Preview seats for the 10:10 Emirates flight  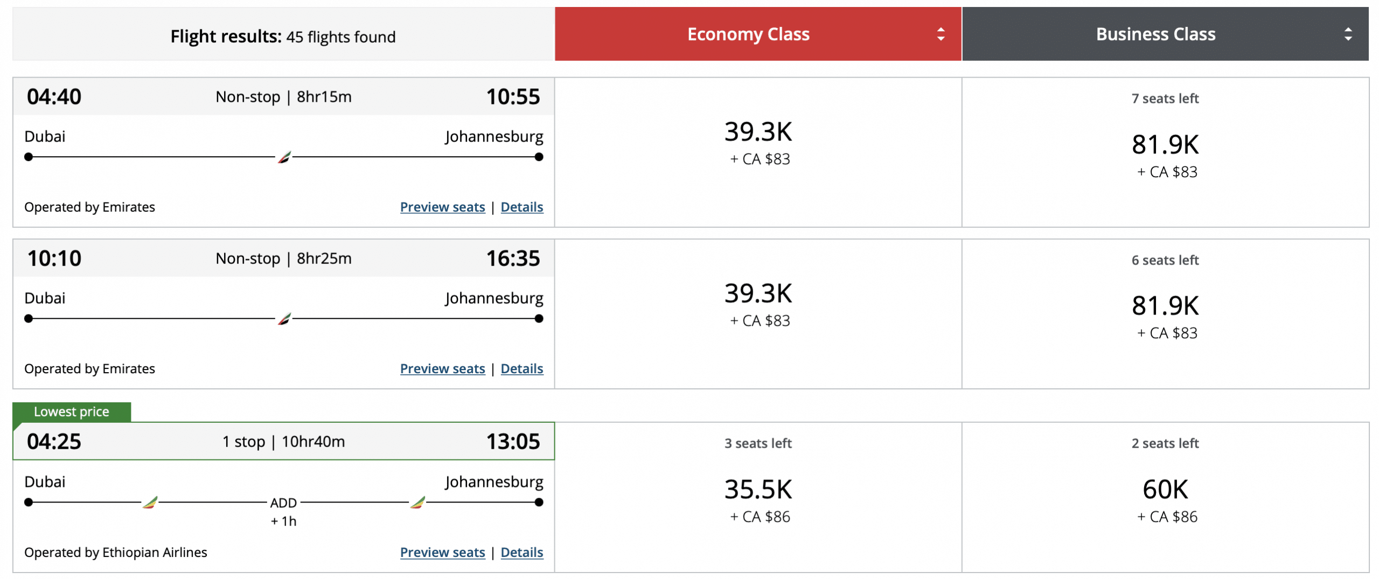[442, 369]
